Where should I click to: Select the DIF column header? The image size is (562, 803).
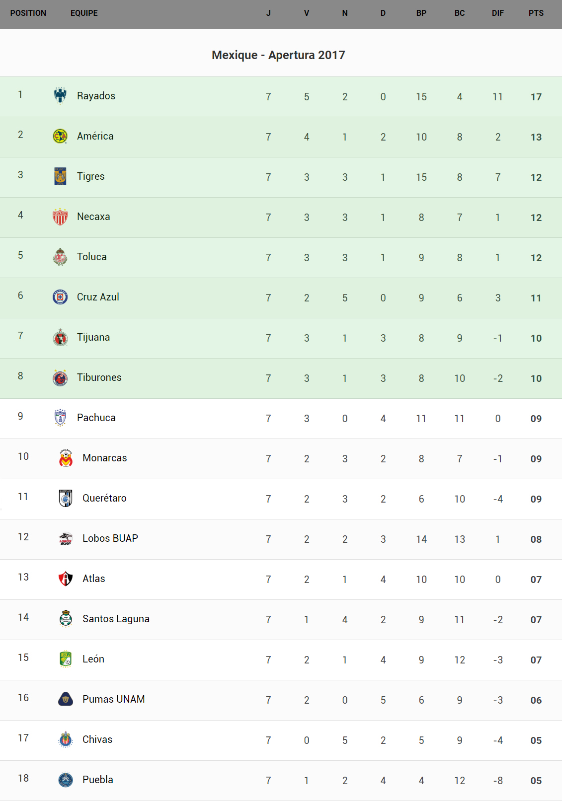(x=497, y=13)
